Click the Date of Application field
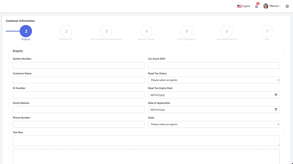 pos(214,110)
